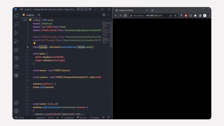Start the Go Live server

pos(82,118)
